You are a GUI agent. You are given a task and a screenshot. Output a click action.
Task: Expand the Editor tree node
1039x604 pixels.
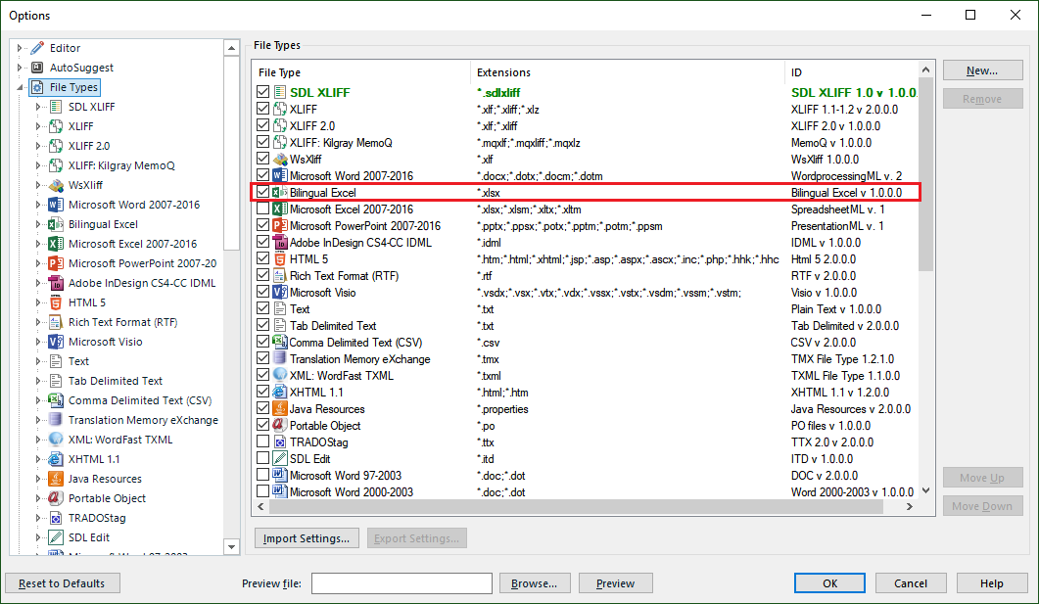click(x=20, y=48)
